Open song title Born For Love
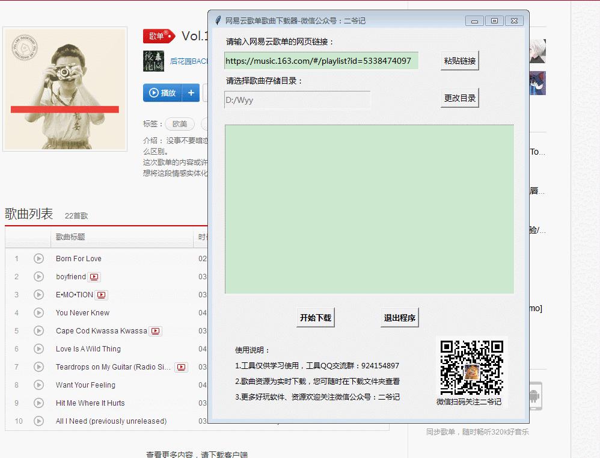Viewport: 600px width, 458px height. [78, 258]
